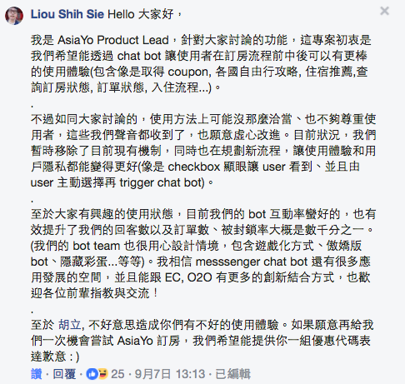Click the Haha laughing reaction emoji
The image size is (405, 384).
[102, 374]
